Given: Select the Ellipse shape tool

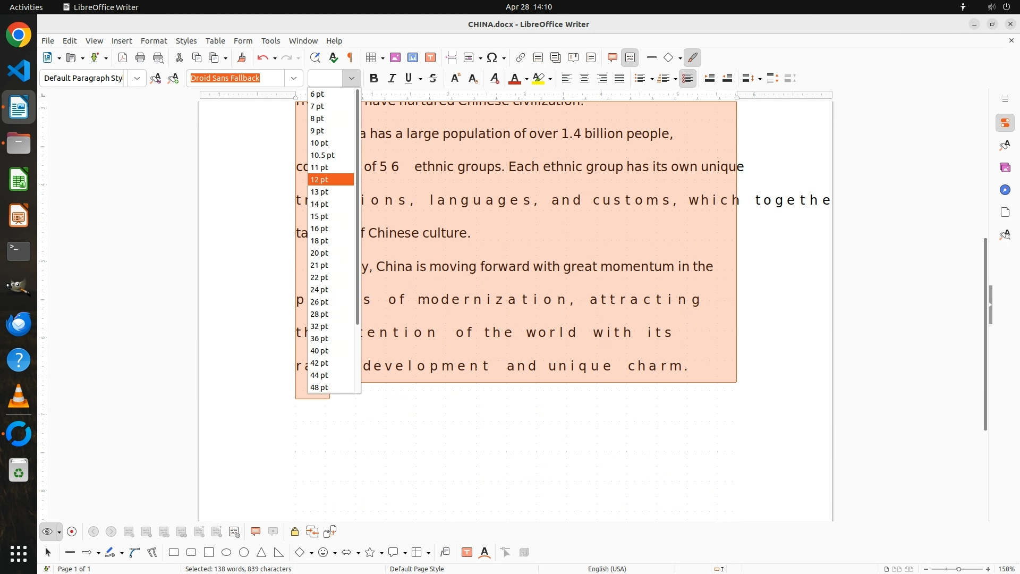Looking at the screenshot, I should (226, 552).
